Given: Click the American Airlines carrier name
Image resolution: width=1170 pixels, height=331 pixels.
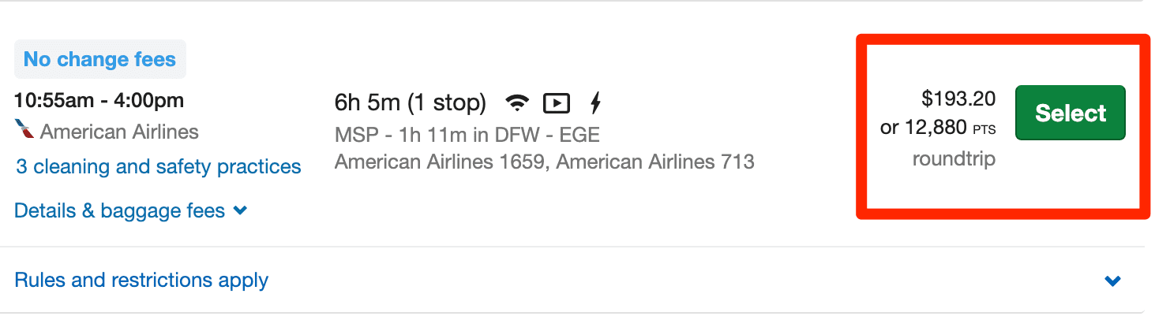Looking at the screenshot, I should pyautogui.click(x=119, y=131).
